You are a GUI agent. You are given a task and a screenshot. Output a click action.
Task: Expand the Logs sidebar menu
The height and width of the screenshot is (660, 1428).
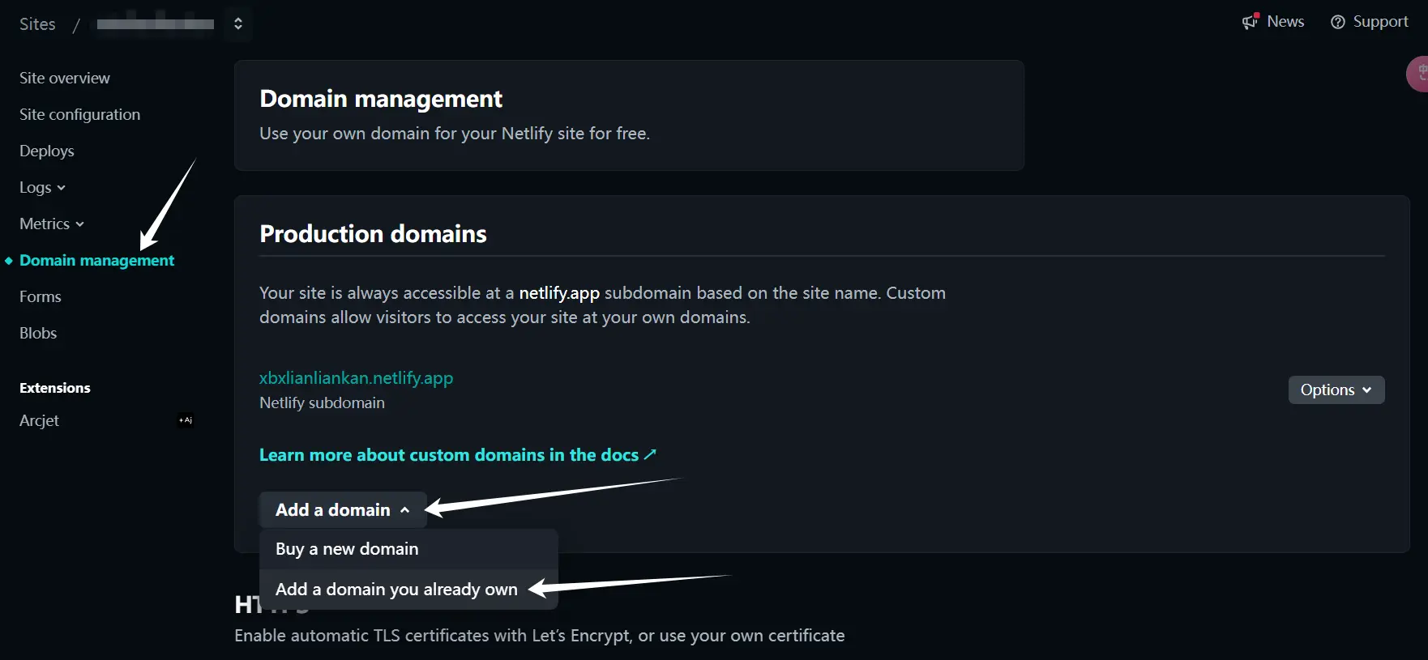42,188
